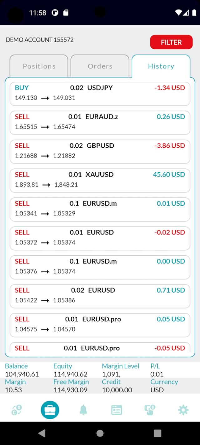Open the bell alerts icon

(x=83, y=410)
